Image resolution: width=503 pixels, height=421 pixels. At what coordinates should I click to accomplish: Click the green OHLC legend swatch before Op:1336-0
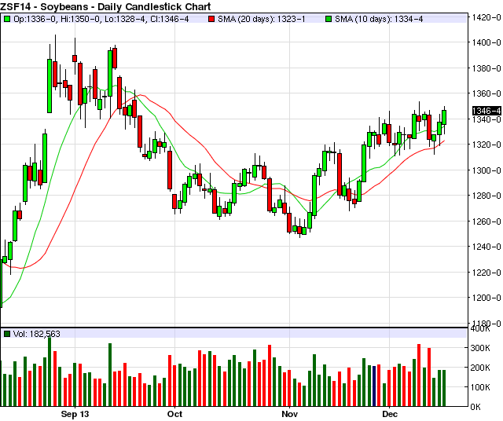pos(7,19)
